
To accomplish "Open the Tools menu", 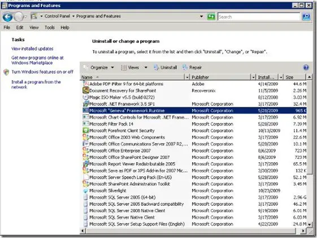I will [x=50, y=28].
